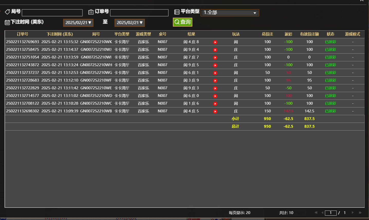This screenshot has height=220, width=369.
Task: Focus the 订单号 input field
Action: point(139,13)
